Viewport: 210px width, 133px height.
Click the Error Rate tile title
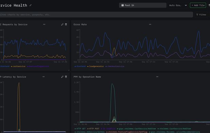[80, 24]
